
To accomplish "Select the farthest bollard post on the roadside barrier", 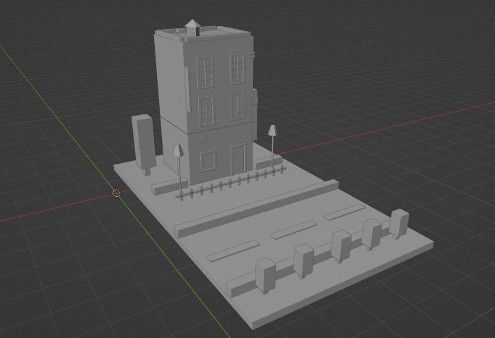I will 399,223.
